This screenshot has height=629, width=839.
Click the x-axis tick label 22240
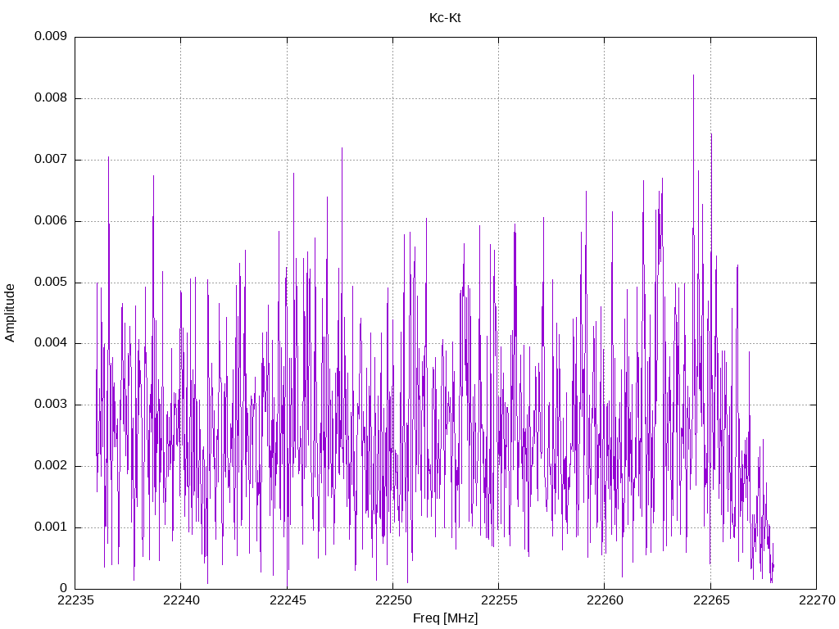[x=181, y=600]
